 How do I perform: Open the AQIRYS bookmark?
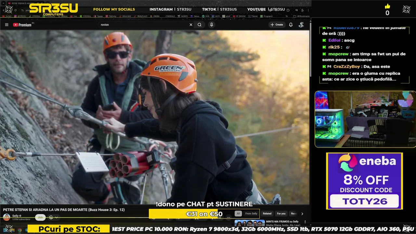pos(183,16)
